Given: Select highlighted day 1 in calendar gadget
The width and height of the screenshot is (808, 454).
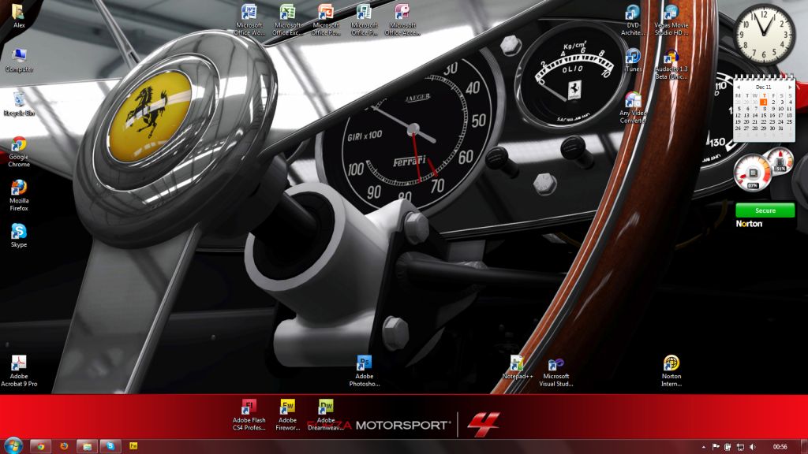Looking at the screenshot, I should (x=764, y=102).
